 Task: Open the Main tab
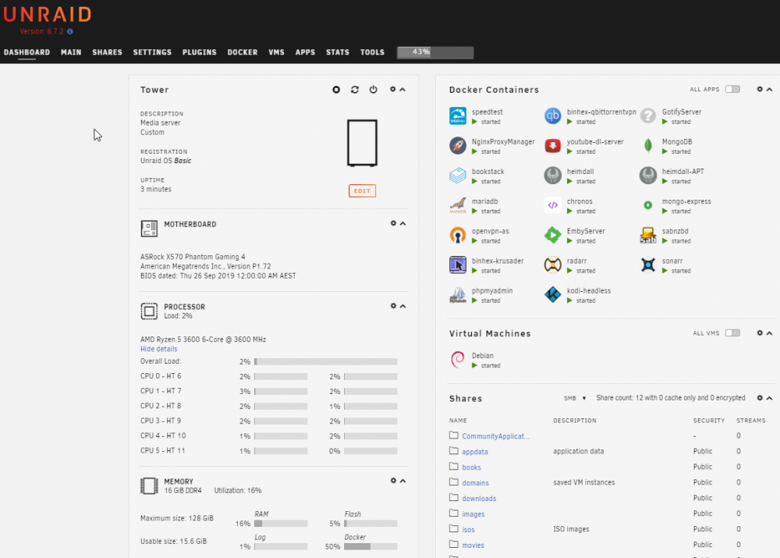point(71,52)
